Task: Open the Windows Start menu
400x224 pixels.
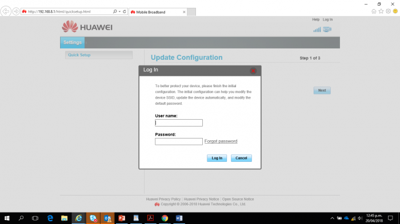Action: coord(7,218)
